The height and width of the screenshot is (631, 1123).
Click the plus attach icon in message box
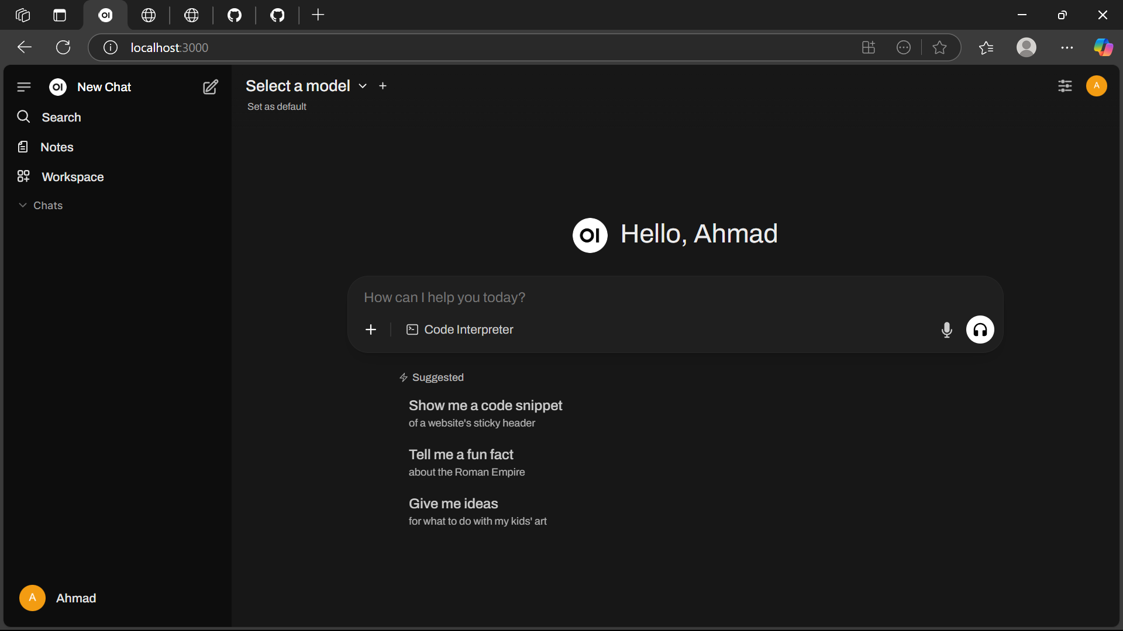pyautogui.click(x=371, y=330)
